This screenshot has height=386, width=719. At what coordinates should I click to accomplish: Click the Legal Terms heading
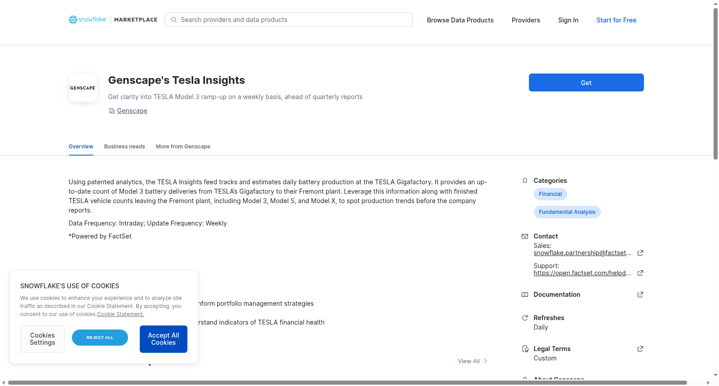(552, 349)
